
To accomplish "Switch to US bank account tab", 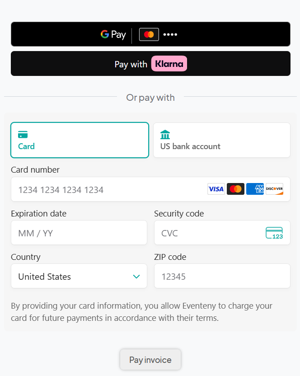I will (x=221, y=140).
